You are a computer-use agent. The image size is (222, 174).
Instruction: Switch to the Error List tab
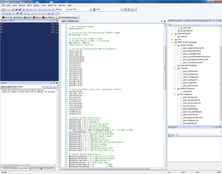34,168
